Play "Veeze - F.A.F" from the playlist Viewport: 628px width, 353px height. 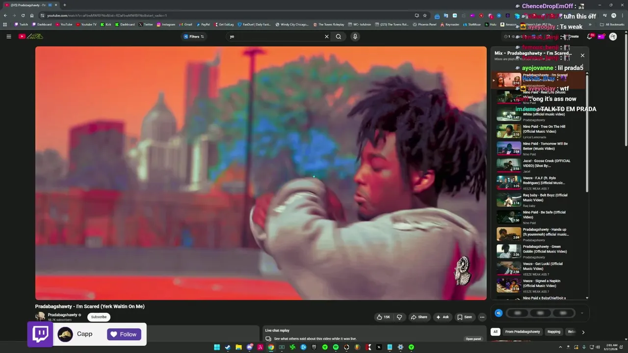click(x=539, y=183)
